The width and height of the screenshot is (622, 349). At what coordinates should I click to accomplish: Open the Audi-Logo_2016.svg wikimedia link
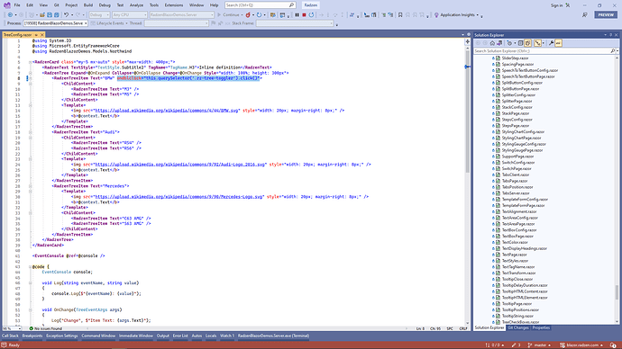coord(180,165)
